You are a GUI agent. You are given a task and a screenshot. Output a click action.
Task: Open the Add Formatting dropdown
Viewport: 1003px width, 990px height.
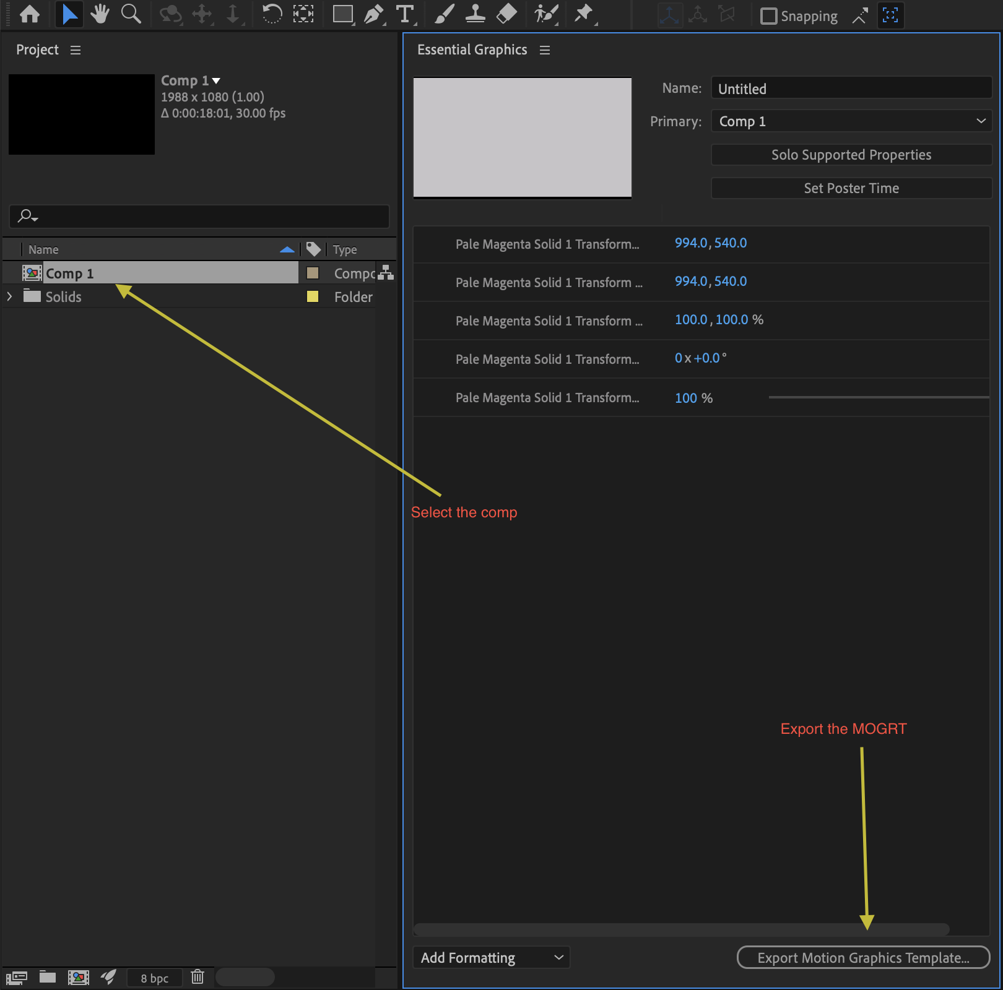tap(491, 957)
